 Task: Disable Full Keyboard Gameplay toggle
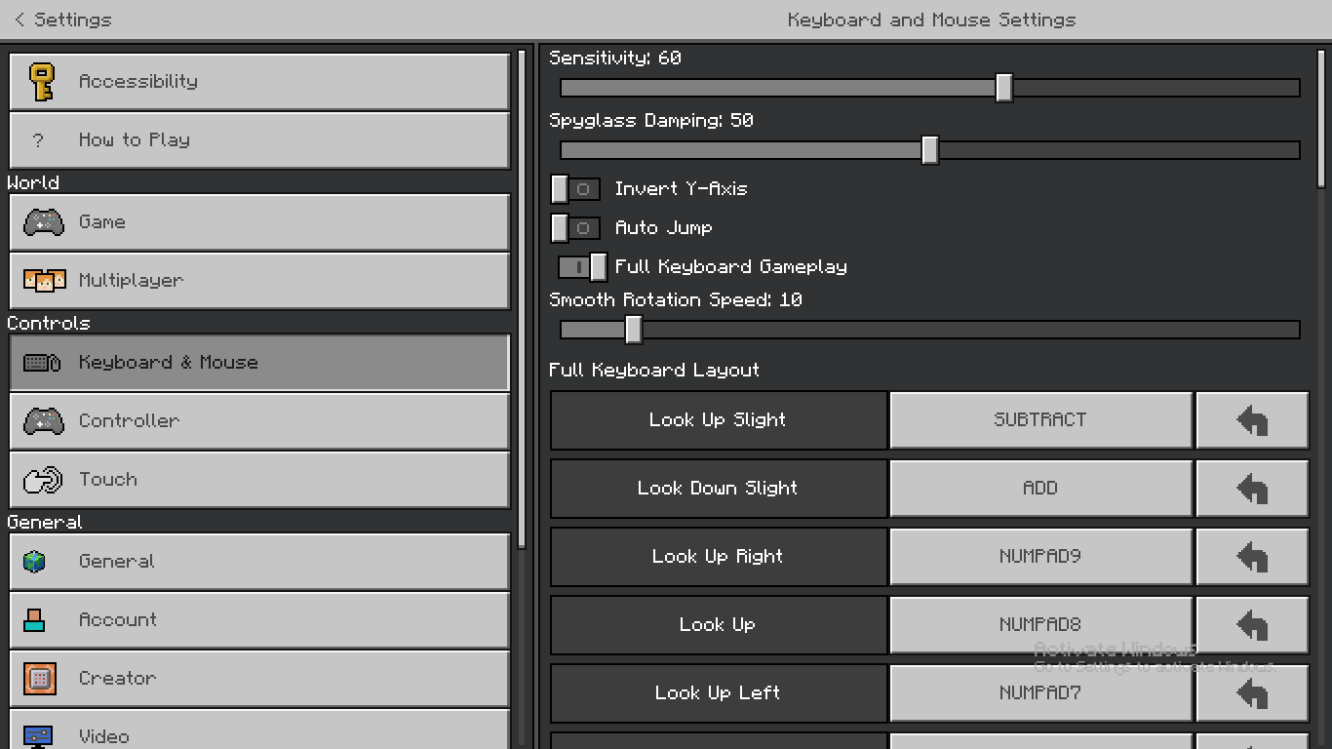point(582,267)
